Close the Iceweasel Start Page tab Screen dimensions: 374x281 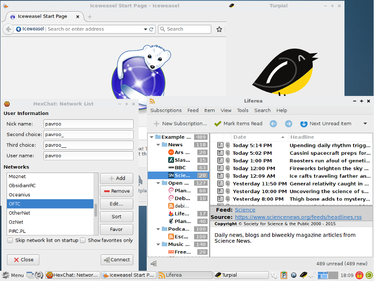tap(78, 17)
